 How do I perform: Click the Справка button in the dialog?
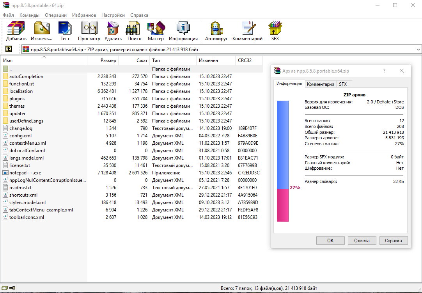click(x=393, y=240)
